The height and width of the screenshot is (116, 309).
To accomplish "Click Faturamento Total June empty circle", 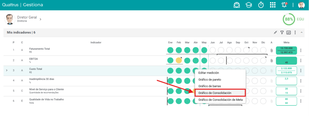I will tap(213, 50).
